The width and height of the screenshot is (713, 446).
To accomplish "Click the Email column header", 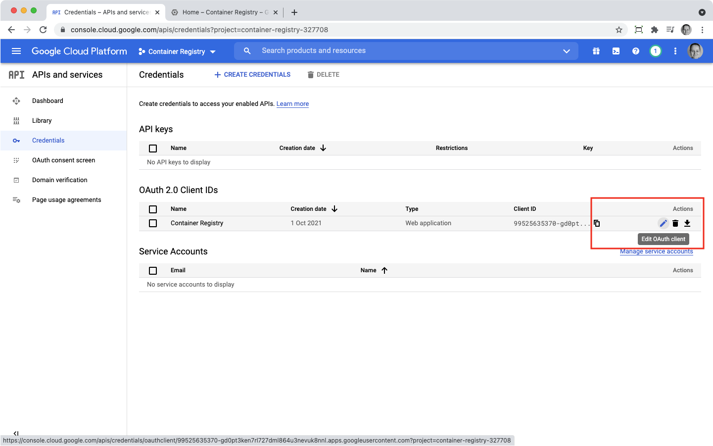I will pos(178,270).
